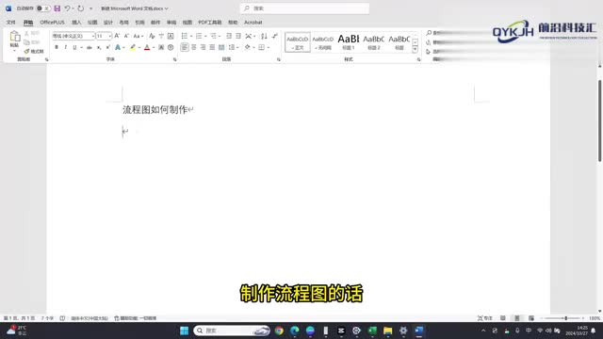Click the Sort A-Z icon
The height and width of the screenshot is (339, 603).
(264, 36)
